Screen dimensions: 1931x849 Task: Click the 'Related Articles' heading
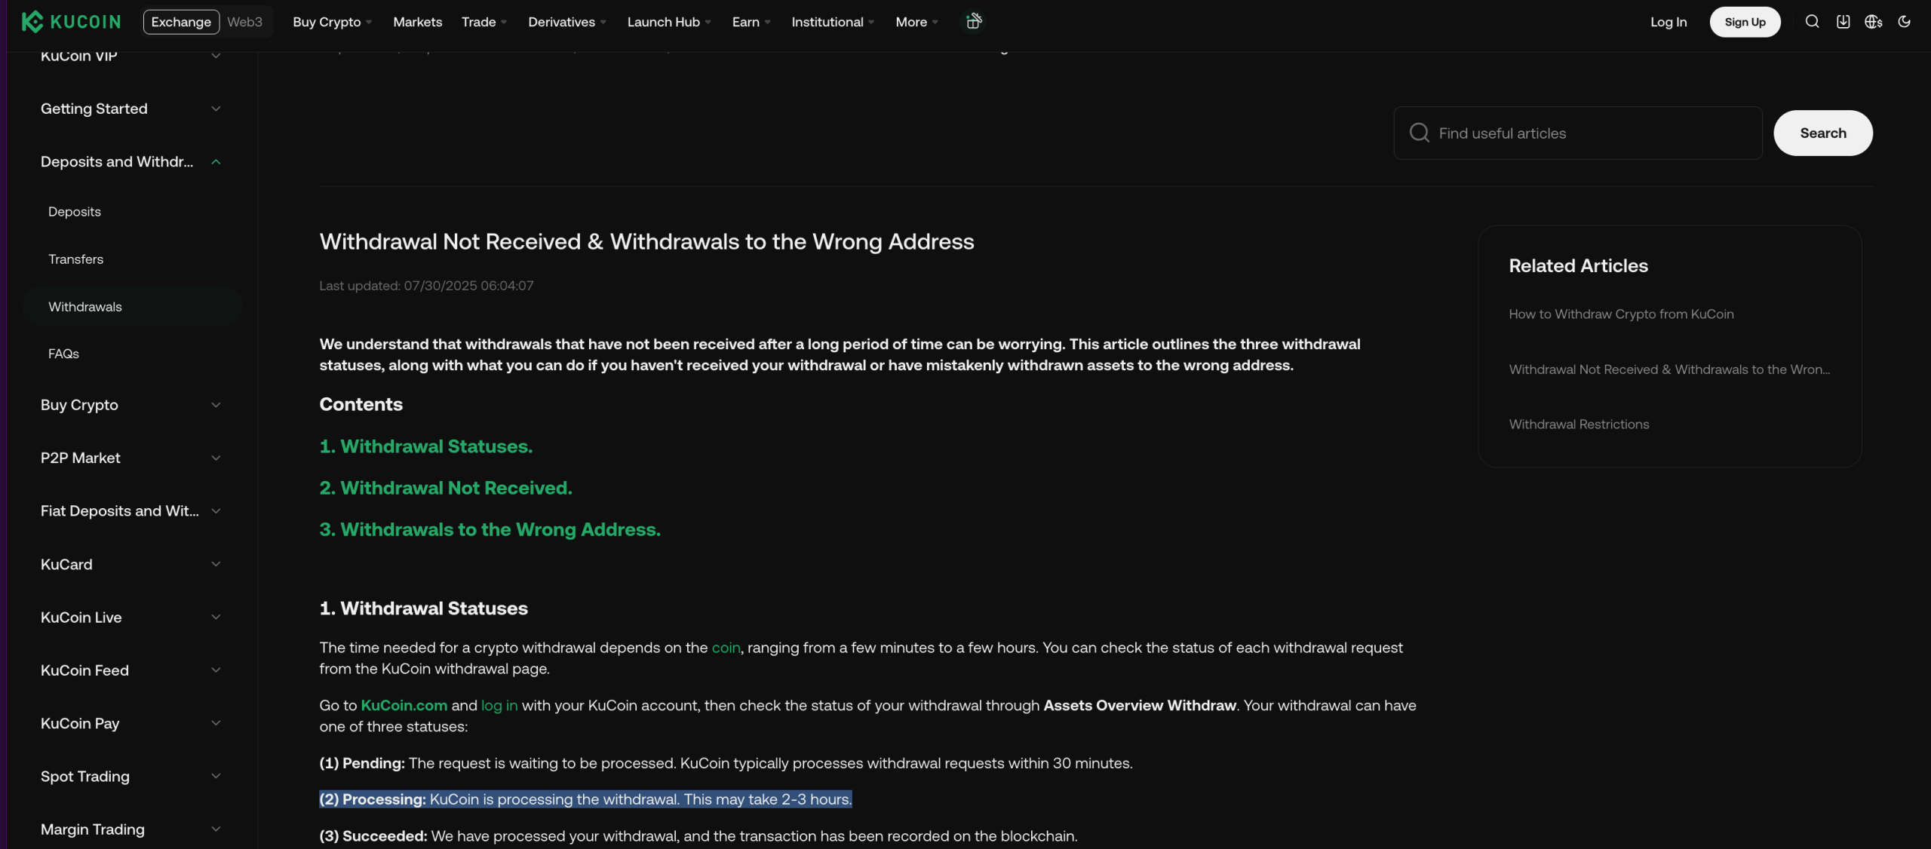coord(1578,265)
